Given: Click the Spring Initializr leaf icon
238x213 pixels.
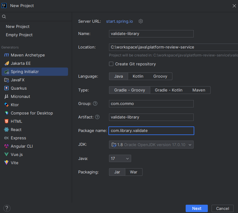Looking at the screenshot, I should (x=6, y=72).
